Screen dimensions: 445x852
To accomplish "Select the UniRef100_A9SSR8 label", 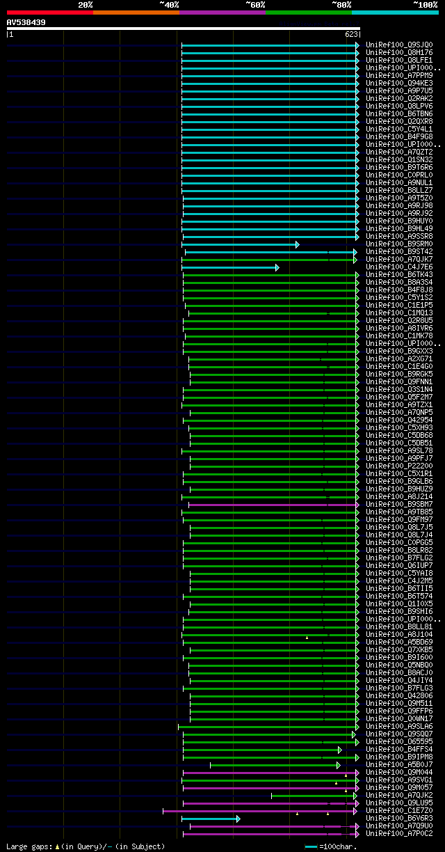I will click(x=399, y=237).
